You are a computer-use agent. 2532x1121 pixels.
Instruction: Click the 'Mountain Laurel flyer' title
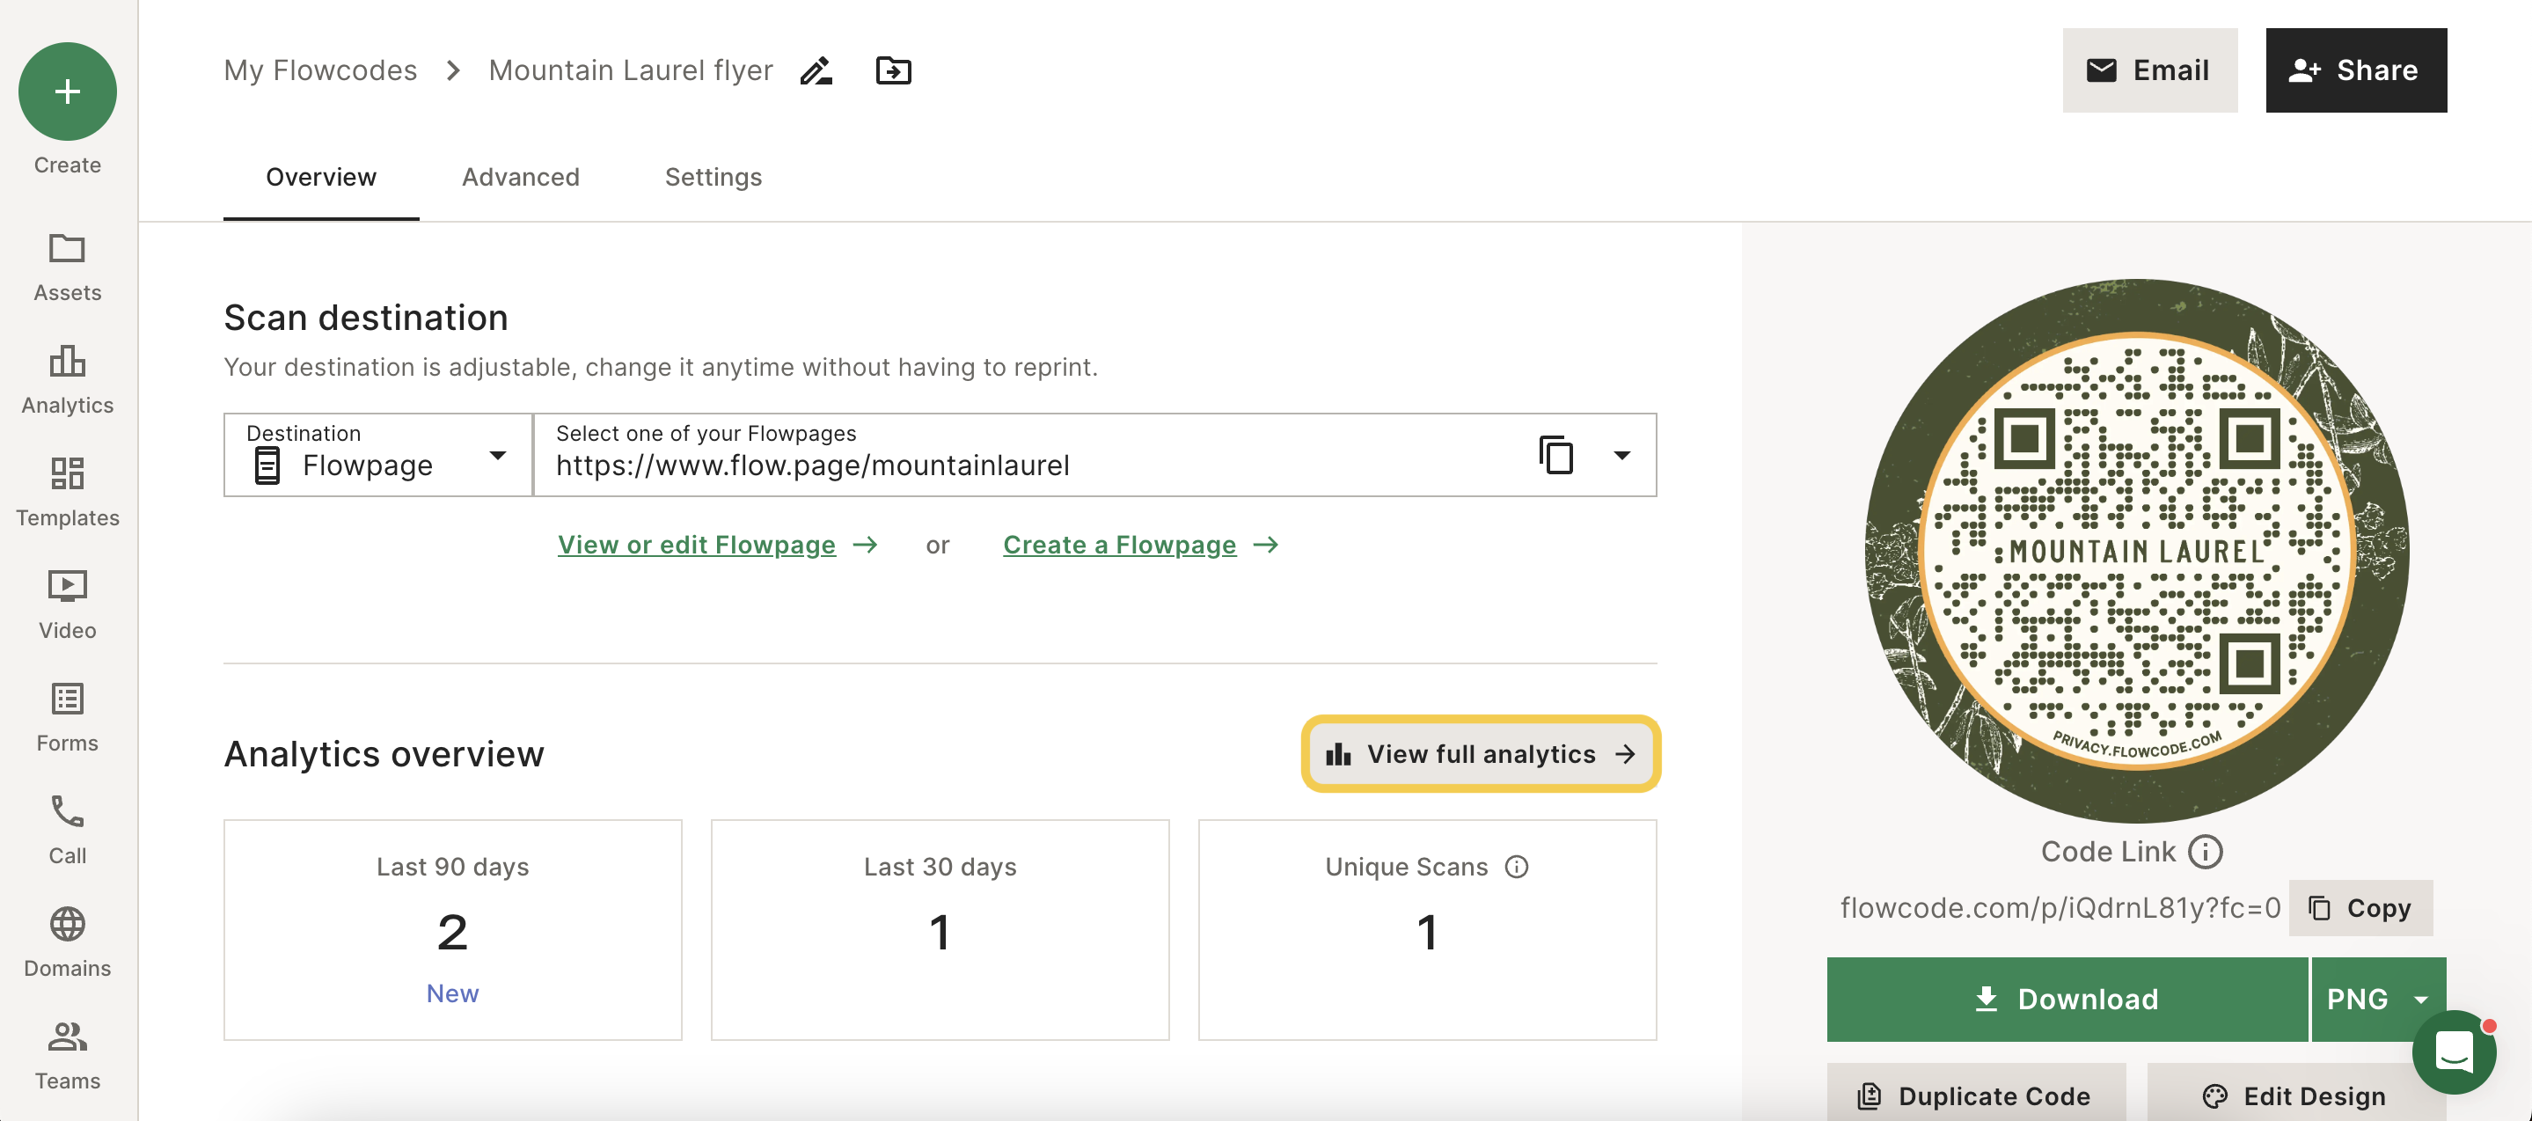pyautogui.click(x=630, y=70)
